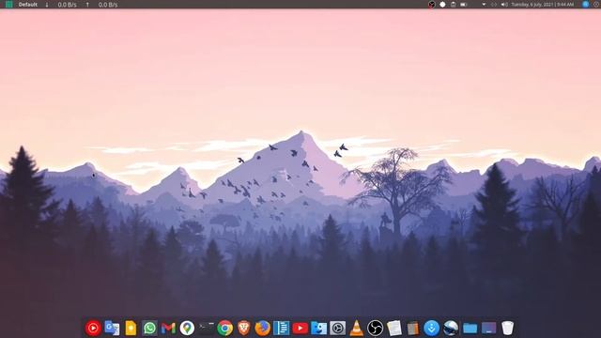Open the gray-orange clipboard dock icon
Screen dimensions: 601x338
pos(413,328)
